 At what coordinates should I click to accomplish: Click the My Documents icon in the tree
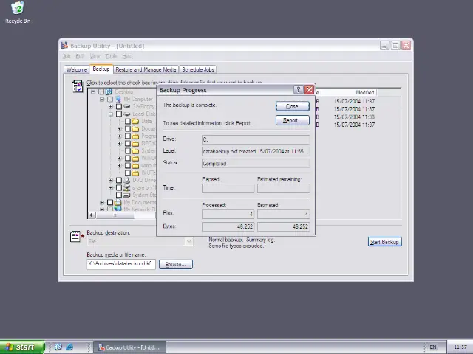[118, 202]
